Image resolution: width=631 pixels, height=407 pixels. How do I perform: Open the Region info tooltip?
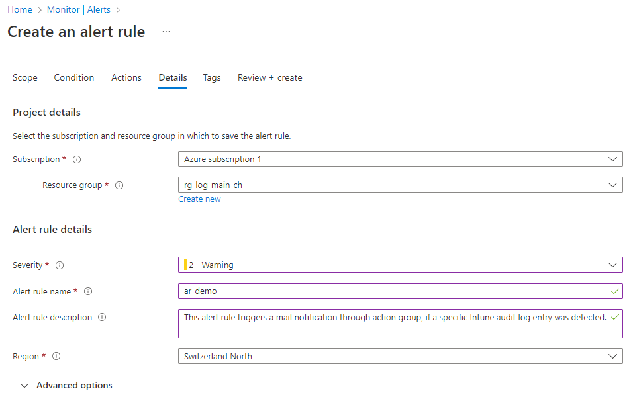pyautogui.click(x=56, y=356)
